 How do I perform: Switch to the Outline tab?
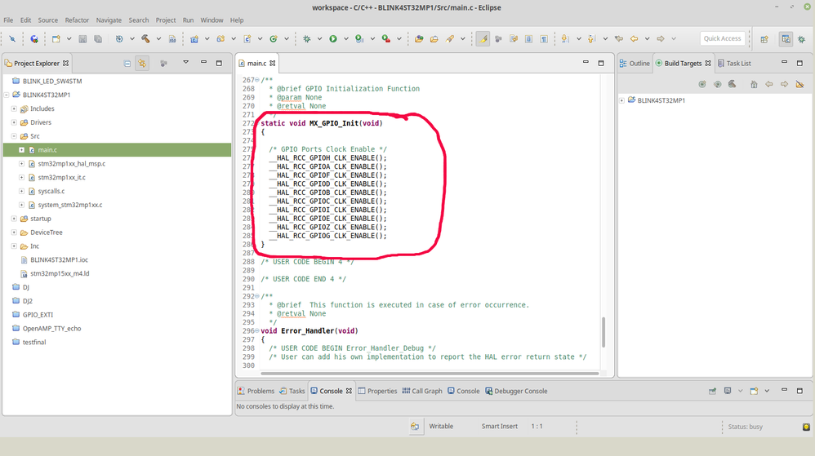coord(635,64)
